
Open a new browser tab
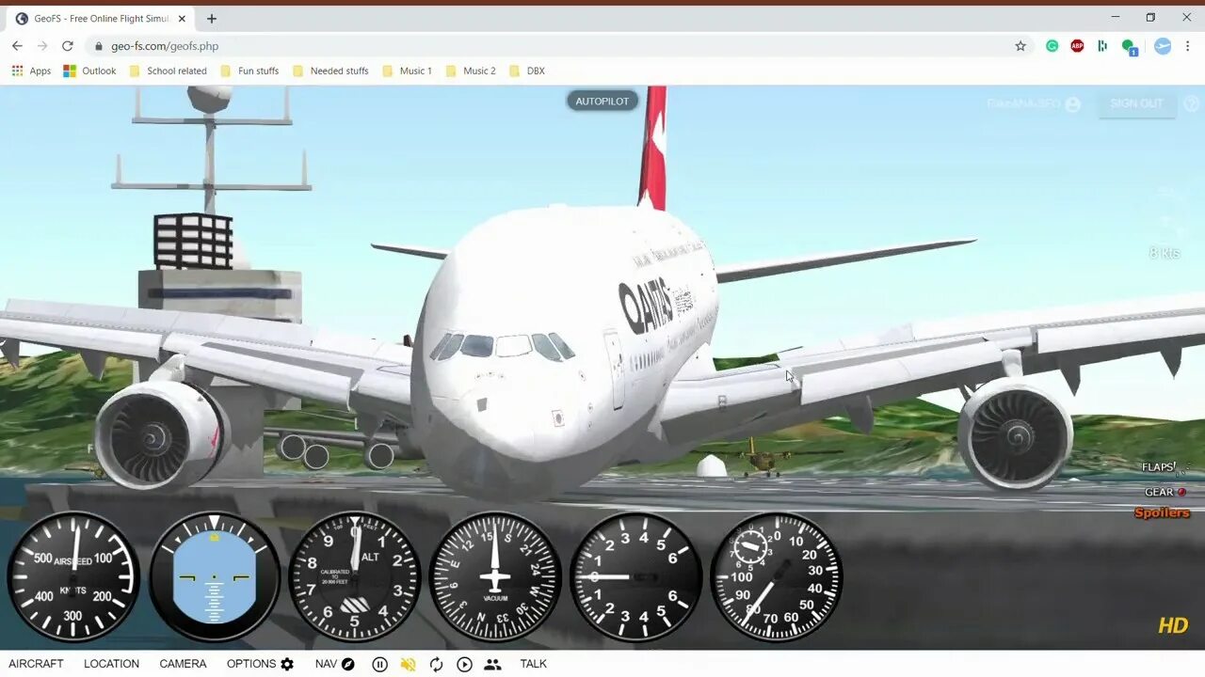tap(212, 19)
